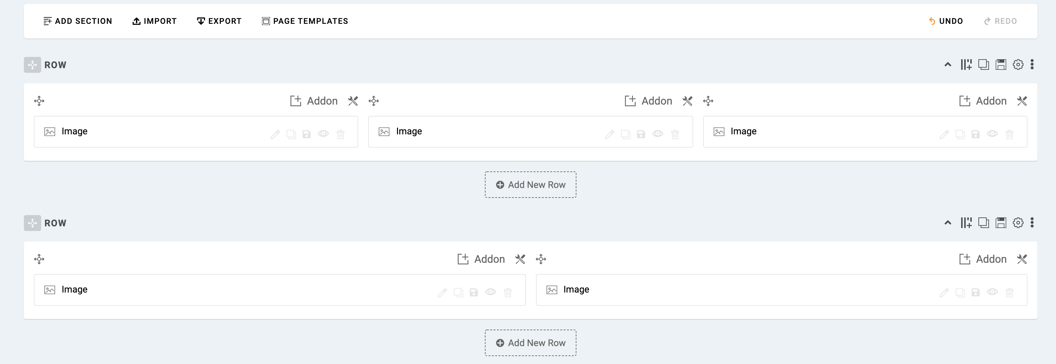The image size is (1056, 364).
Task: Toggle visibility of the third Image widget
Action: (992, 134)
